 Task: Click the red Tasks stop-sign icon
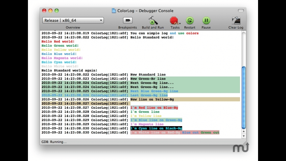[x=174, y=21]
